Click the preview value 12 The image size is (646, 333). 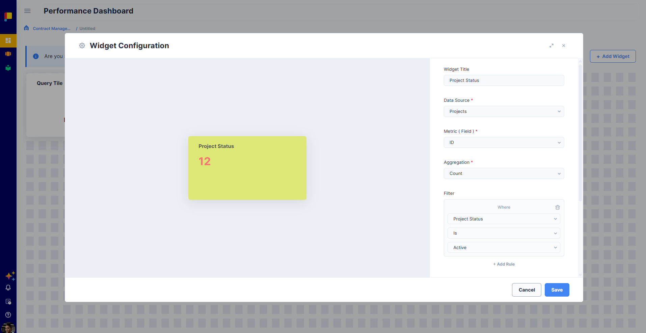[x=205, y=161]
